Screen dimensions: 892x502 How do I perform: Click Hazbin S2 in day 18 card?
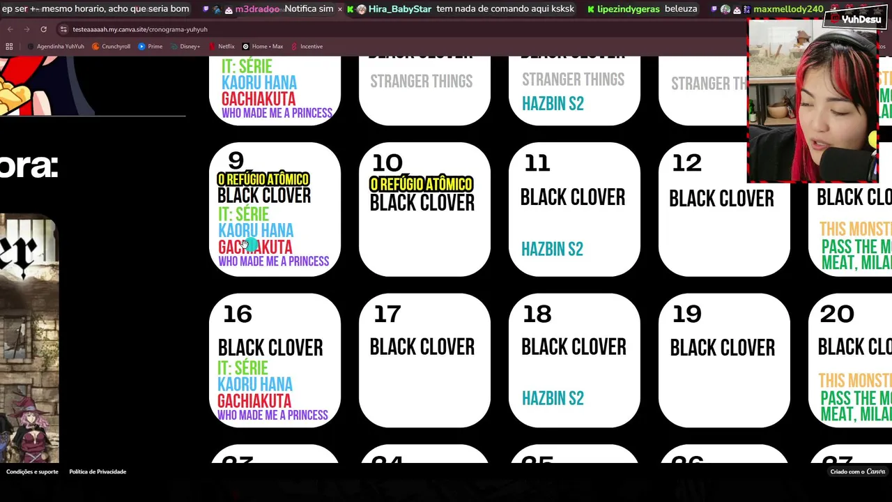coord(553,399)
